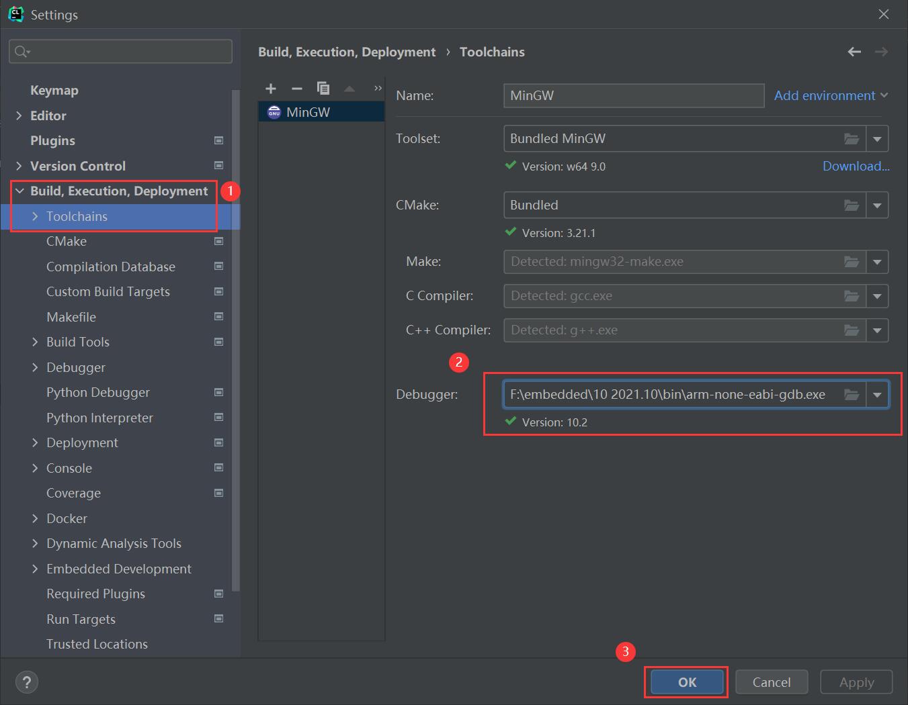This screenshot has height=705, width=908.
Task: Select the MinGW GNU icon in list
Action: click(x=274, y=112)
